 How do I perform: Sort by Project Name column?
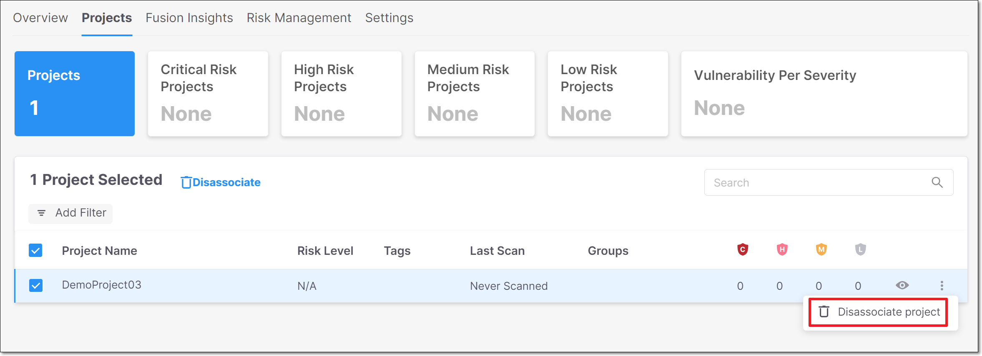tap(100, 251)
